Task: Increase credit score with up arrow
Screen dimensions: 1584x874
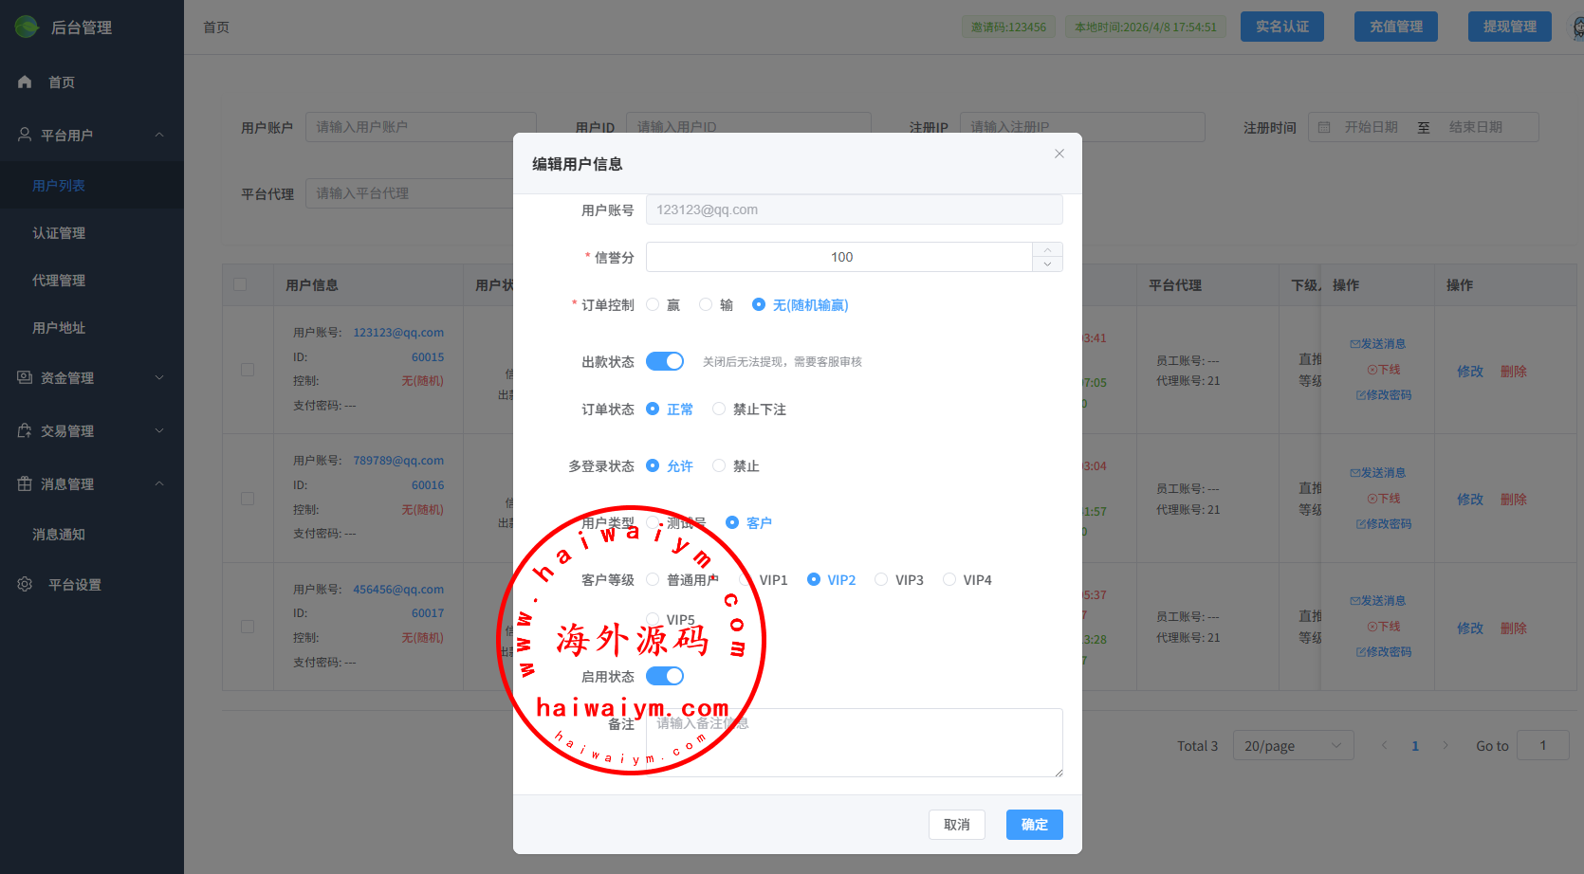Action: (x=1047, y=249)
